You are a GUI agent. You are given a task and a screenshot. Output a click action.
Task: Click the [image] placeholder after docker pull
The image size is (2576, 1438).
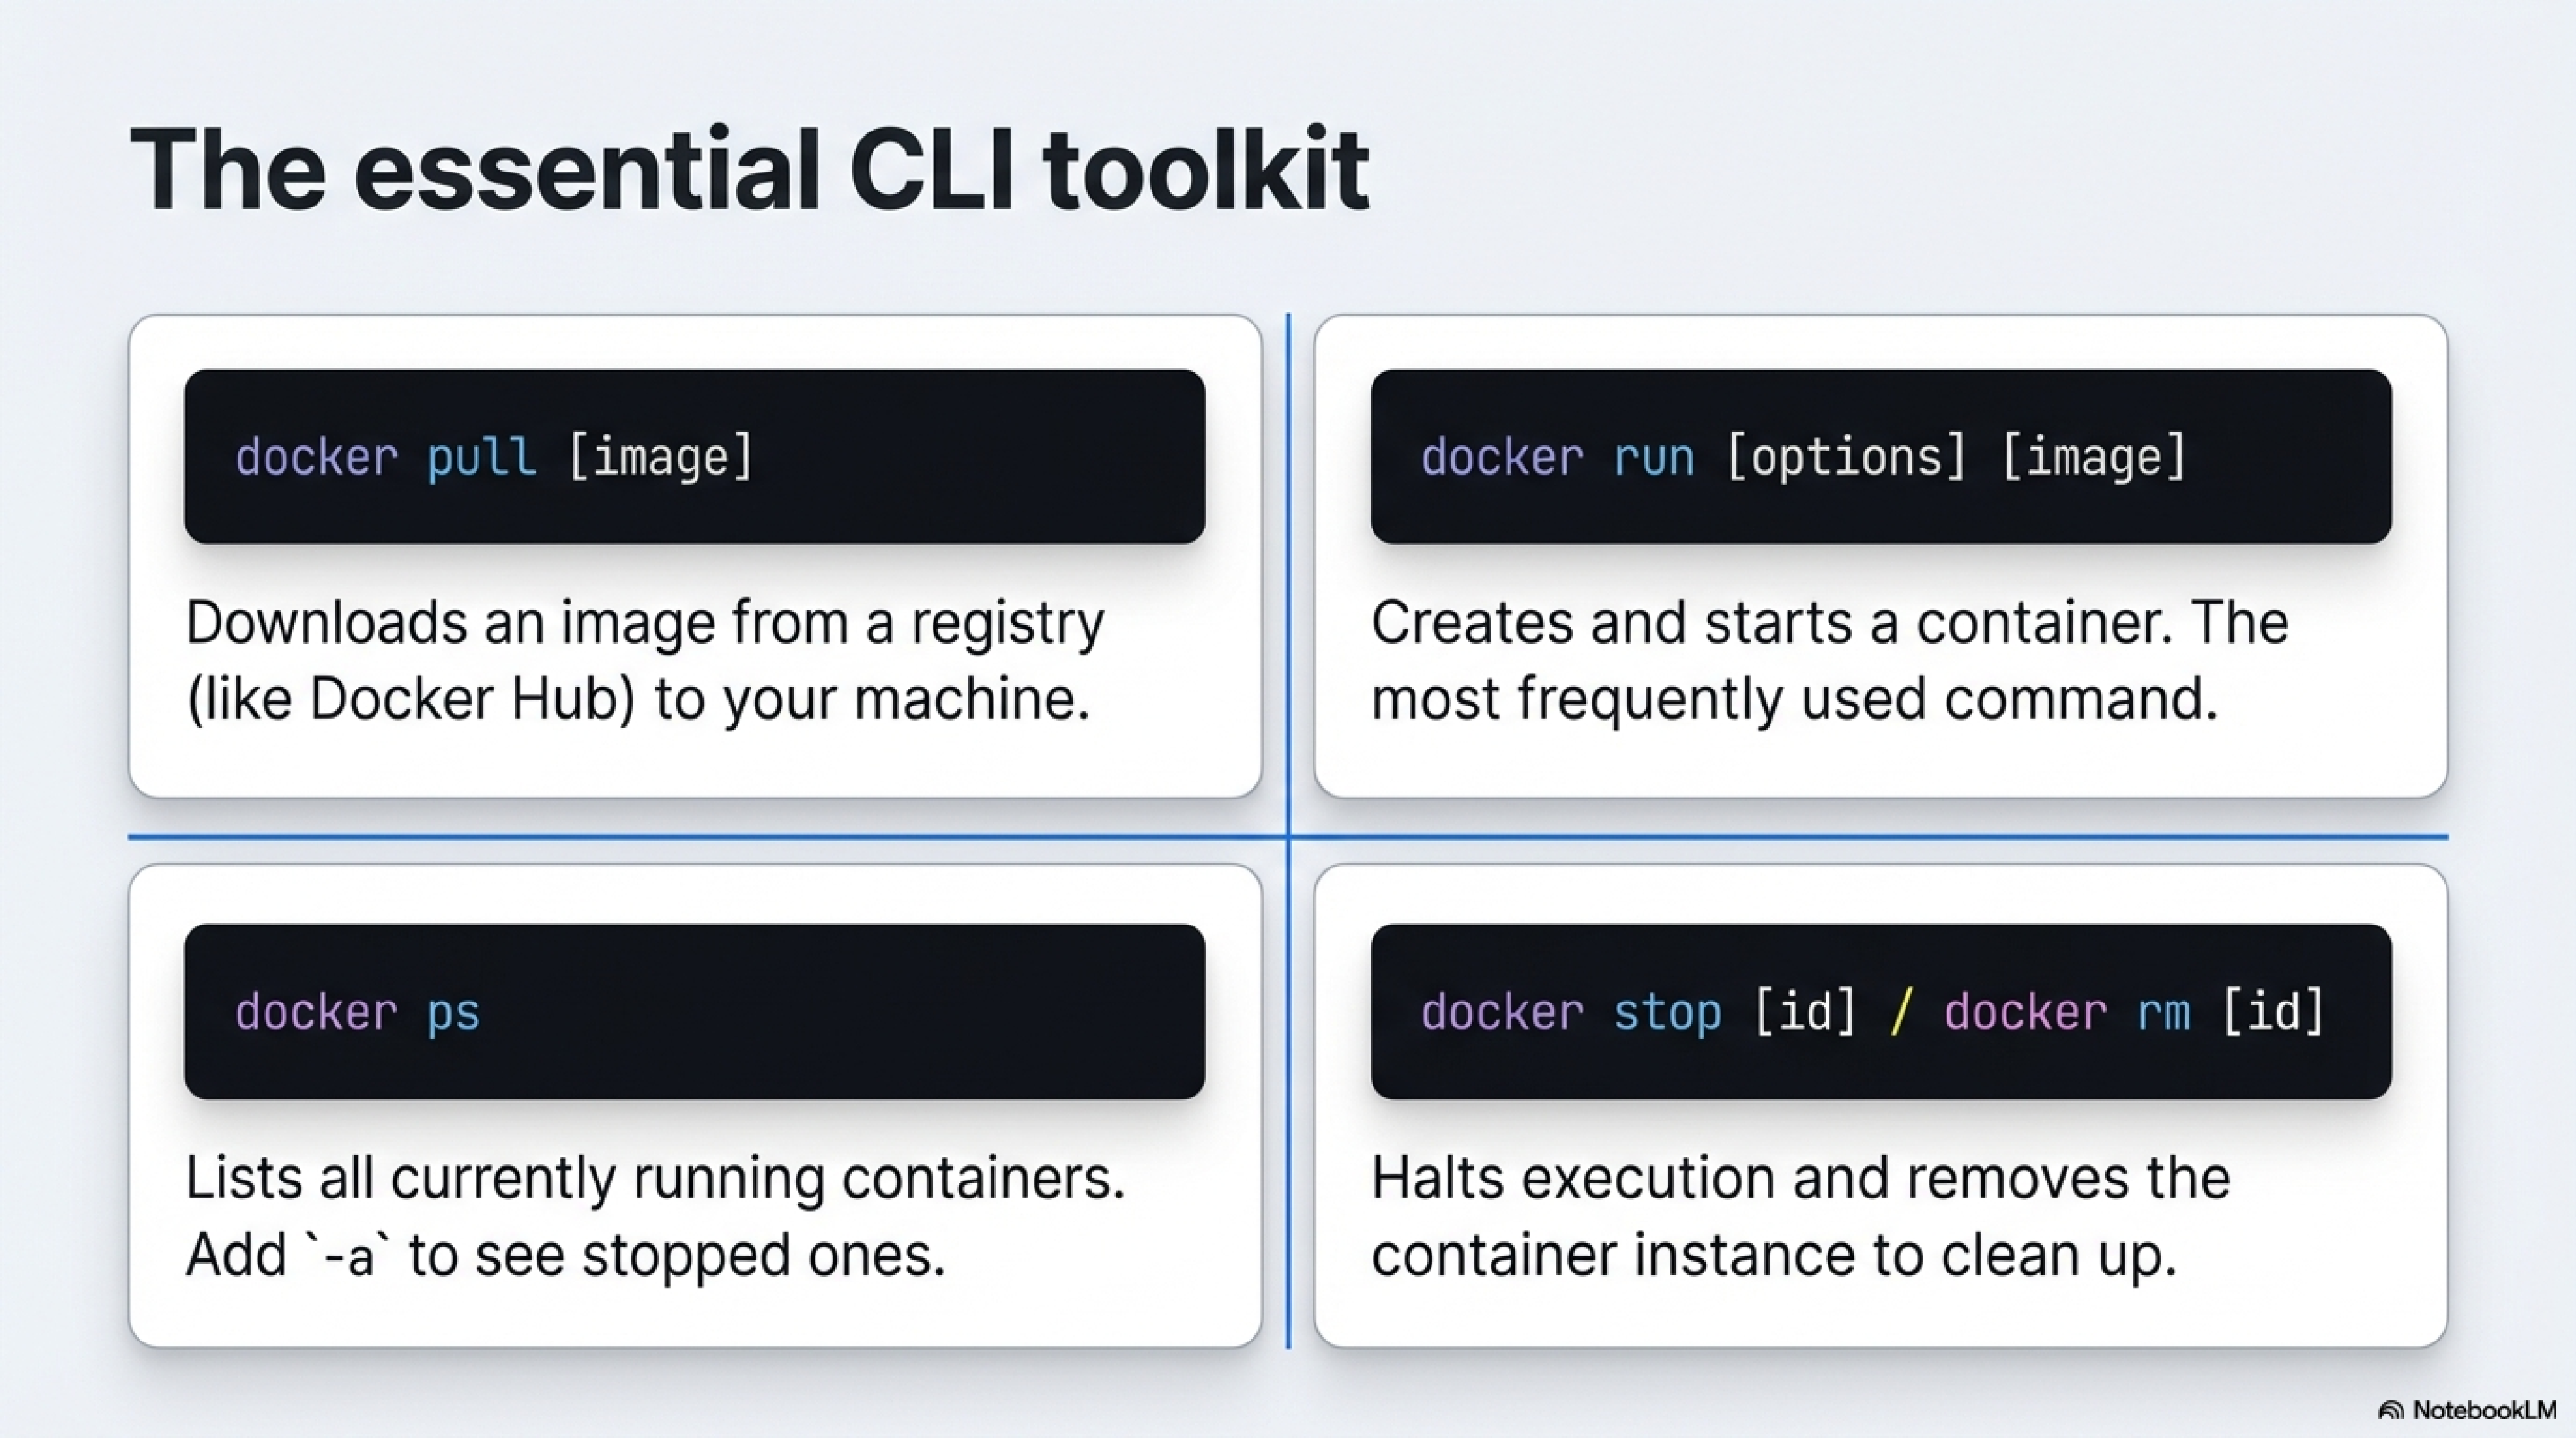click(660, 458)
